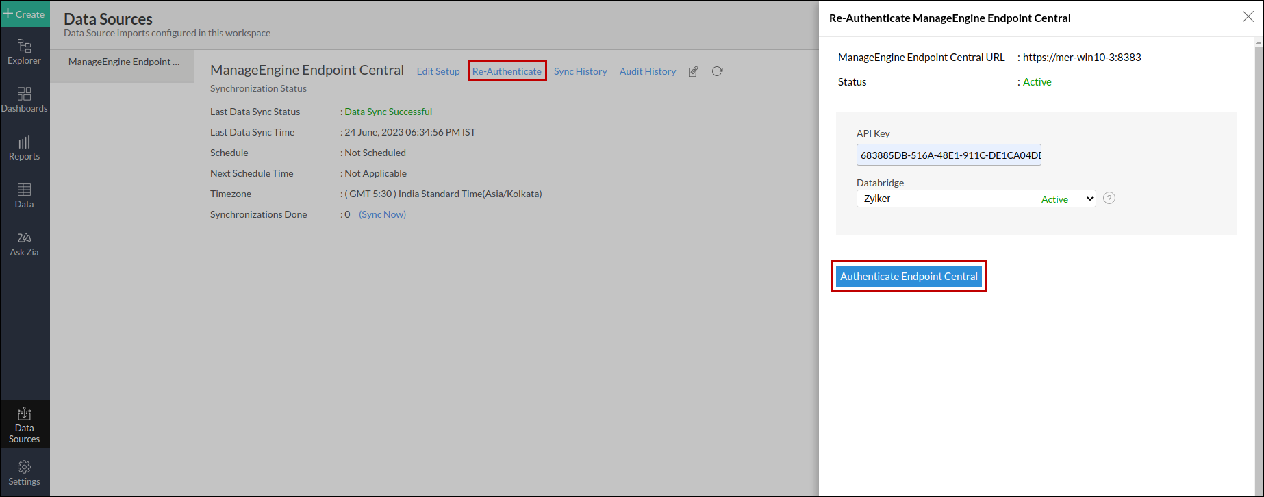This screenshot has width=1264, height=497.
Task: Expand the Databridge Zylker dropdown
Action: coord(976,199)
